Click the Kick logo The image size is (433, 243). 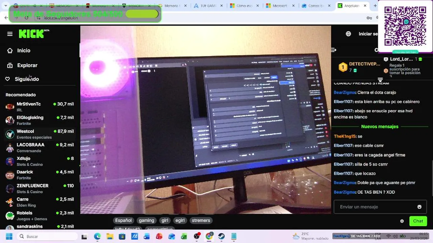pos(34,33)
